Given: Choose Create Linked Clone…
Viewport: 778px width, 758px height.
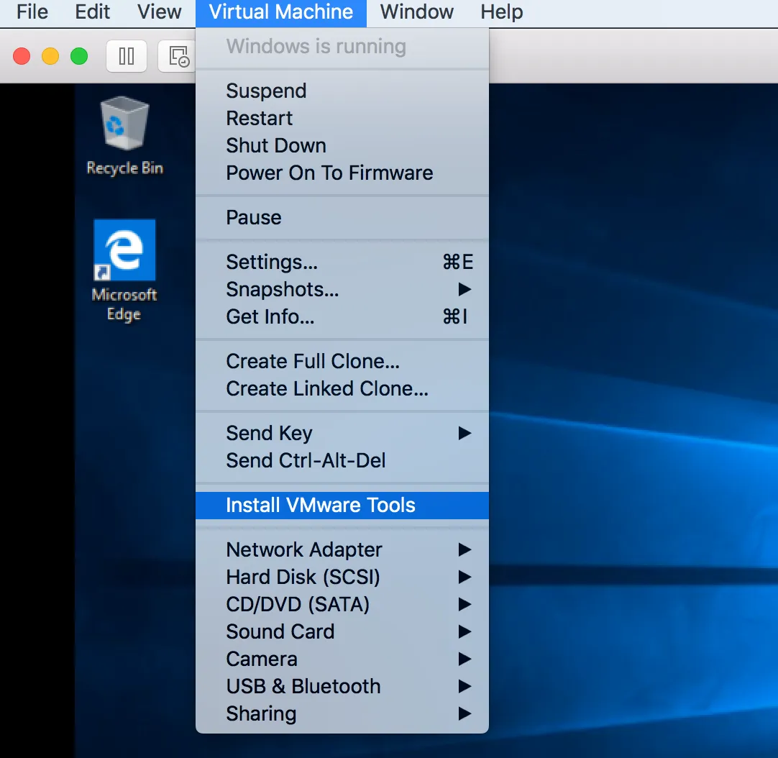Looking at the screenshot, I should pyautogui.click(x=342, y=388).
